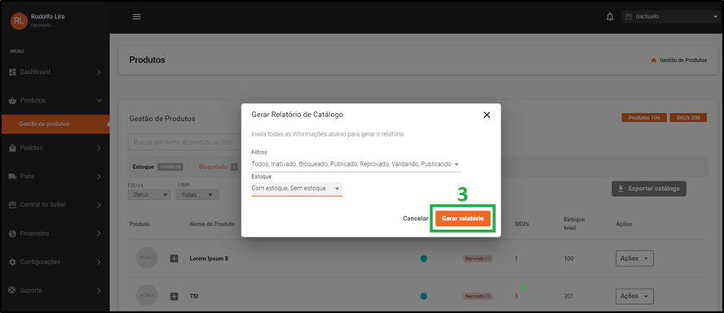Open Central do Seller sidebar item
The height and width of the screenshot is (313, 724).
pos(55,205)
